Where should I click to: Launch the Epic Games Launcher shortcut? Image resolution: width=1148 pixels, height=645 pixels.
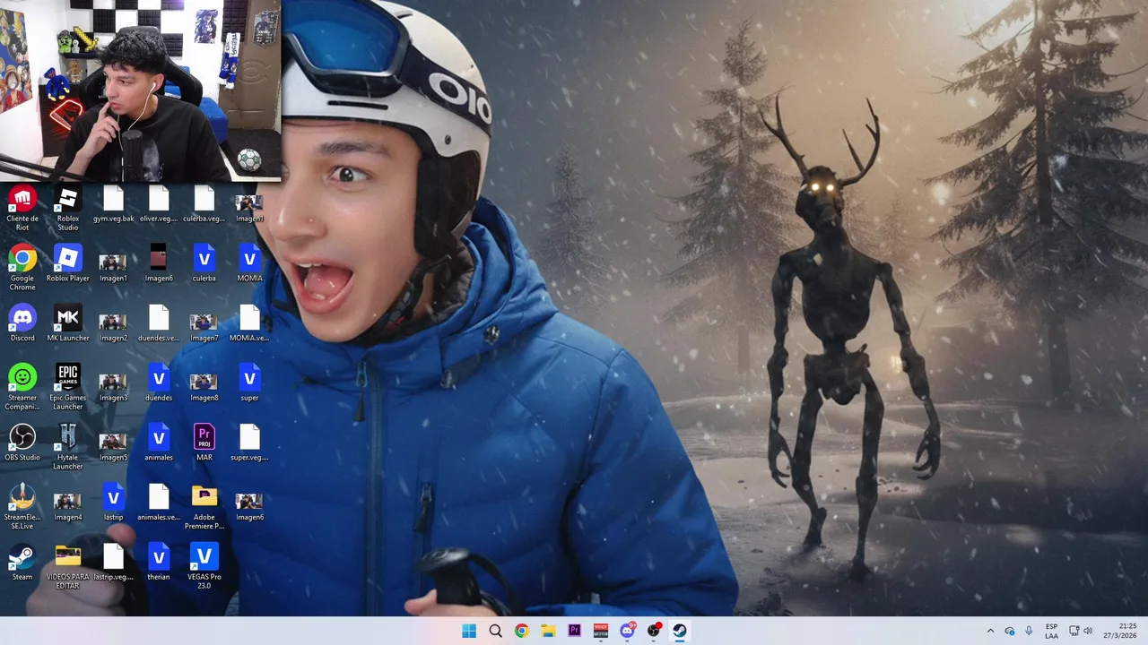pyautogui.click(x=68, y=387)
